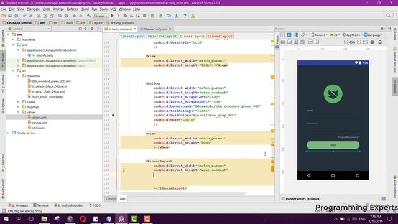This screenshot has height=224, width=398.
Task: Click the Paste icon in toolbar
Action: point(52,16)
